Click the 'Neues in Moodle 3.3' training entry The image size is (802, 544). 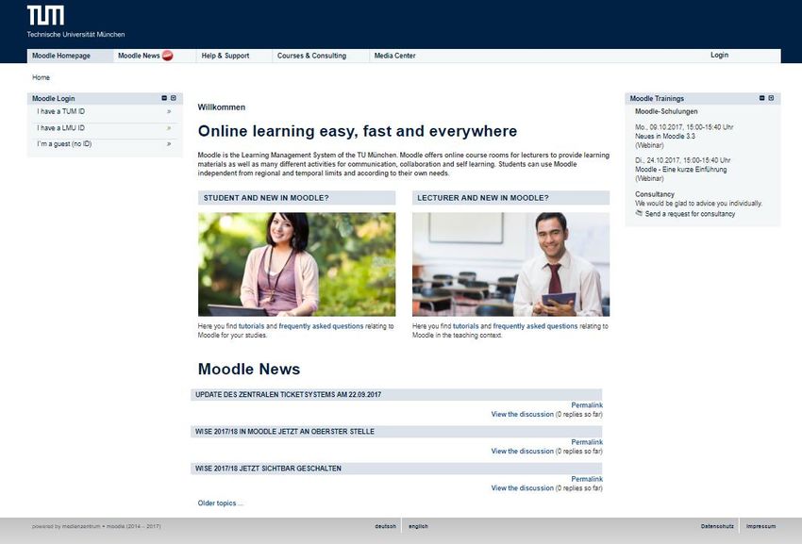[x=665, y=137]
